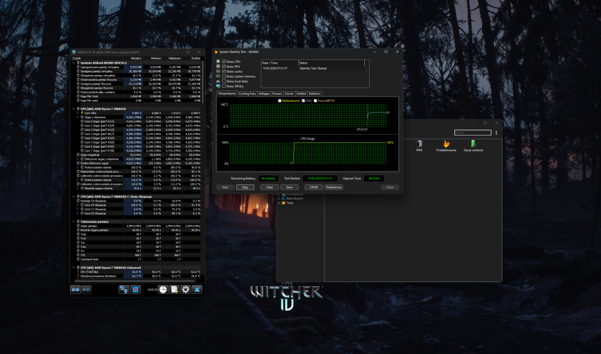Open the Statistics tab
The image size is (601, 354).
314,94
